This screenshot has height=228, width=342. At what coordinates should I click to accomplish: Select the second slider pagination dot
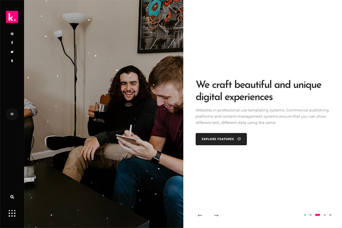click(x=311, y=215)
